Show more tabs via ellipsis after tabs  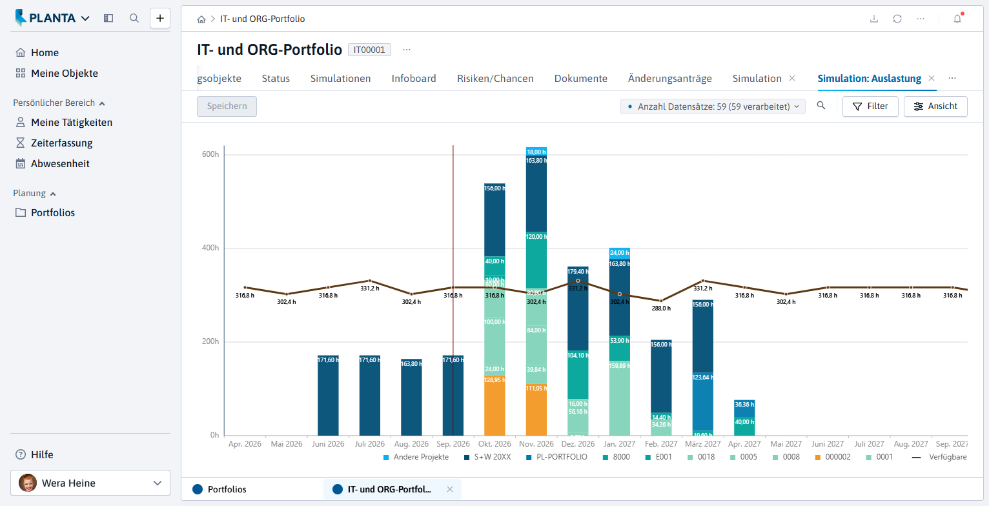click(x=952, y=78)
